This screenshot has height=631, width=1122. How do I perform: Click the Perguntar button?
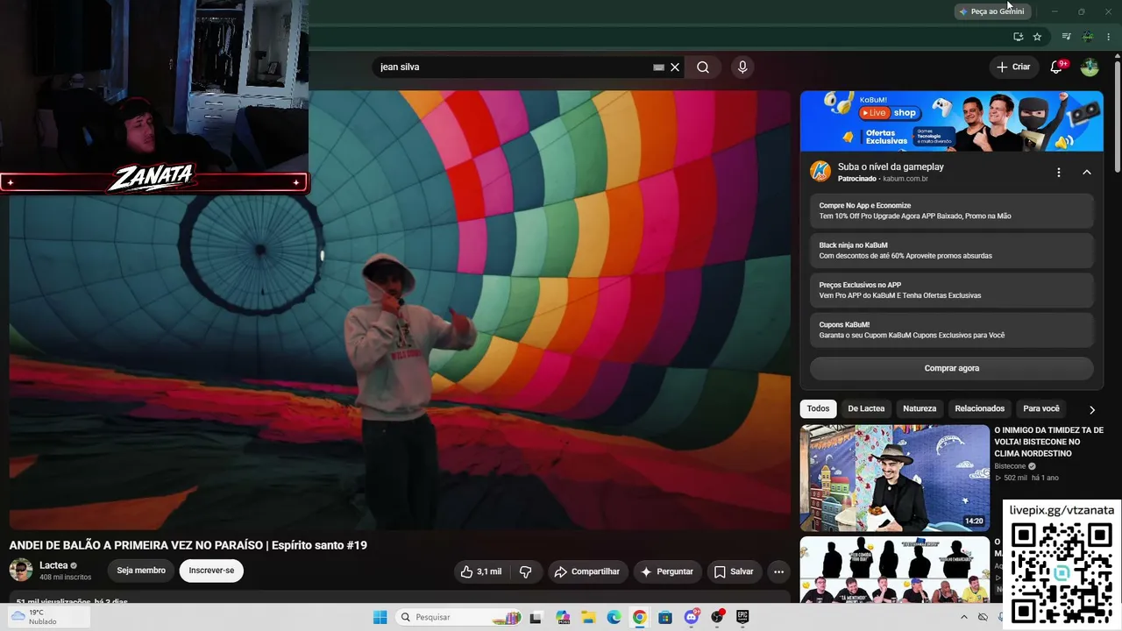[x=667, y=571]
